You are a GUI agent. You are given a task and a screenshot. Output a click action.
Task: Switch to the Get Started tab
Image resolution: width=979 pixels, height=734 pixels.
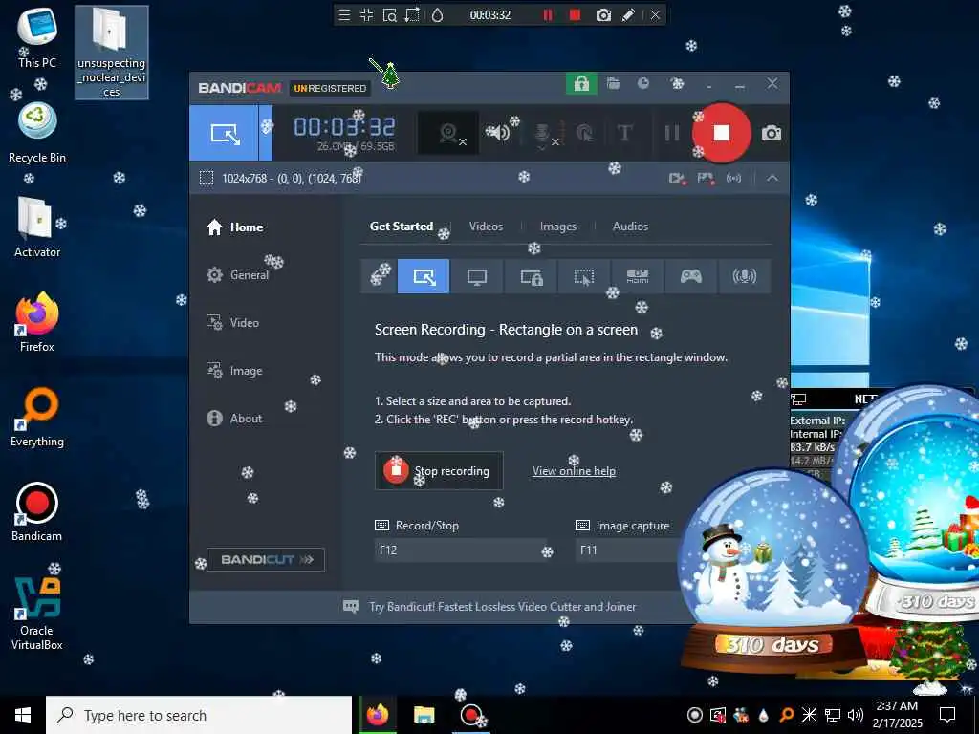pos(402,227)
